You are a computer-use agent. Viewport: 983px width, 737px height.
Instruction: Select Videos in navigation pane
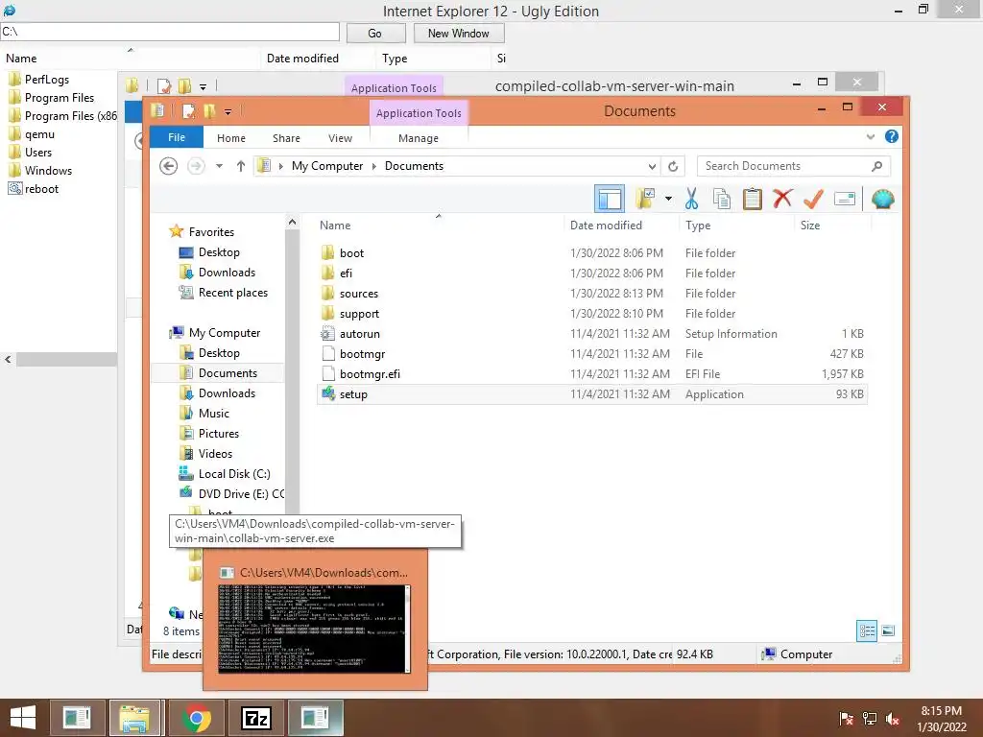point(206,454)
